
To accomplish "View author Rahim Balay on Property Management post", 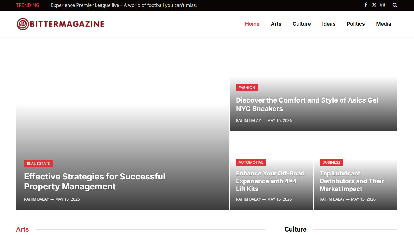I will [37, 199].
